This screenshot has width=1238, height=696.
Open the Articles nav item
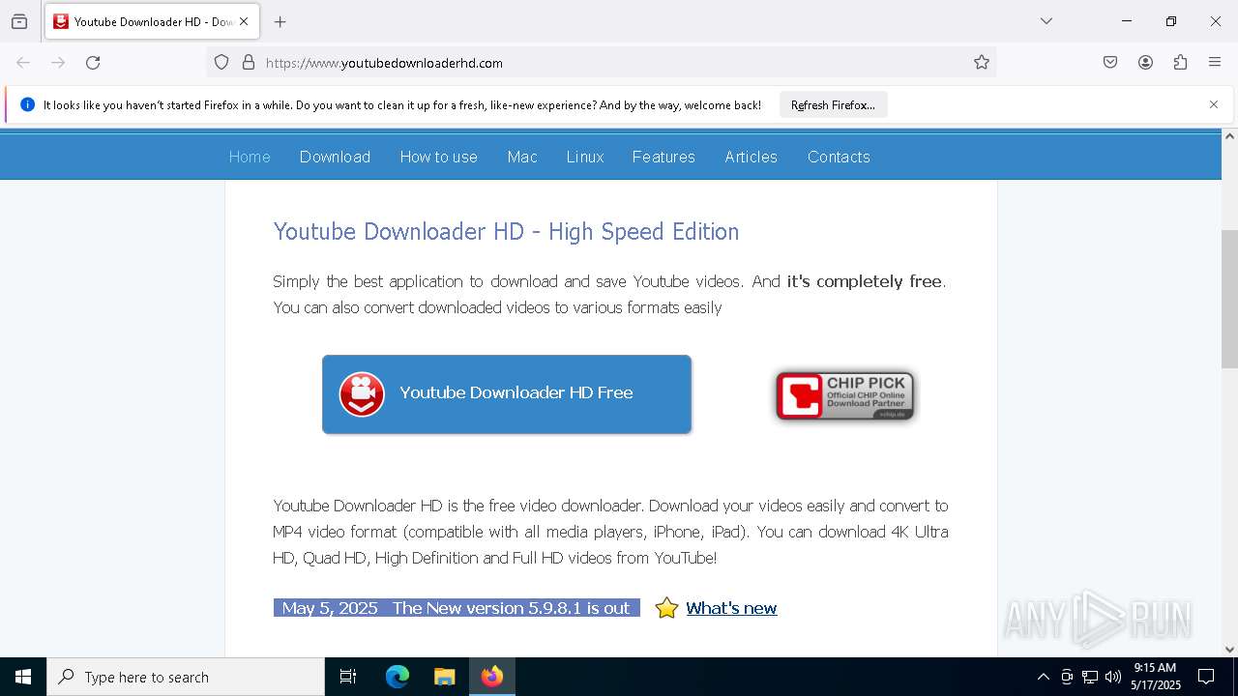pyautogui.click(x=752, y=157)
